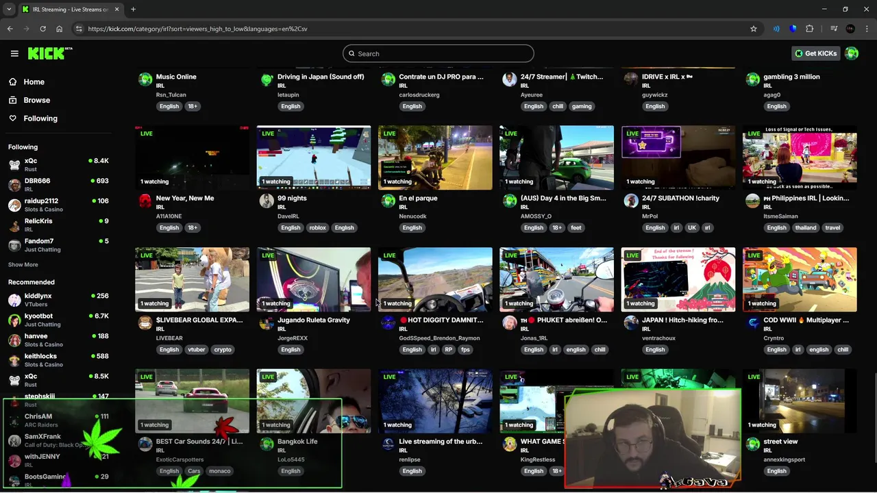Open DBR666 channel in sidebar

(x=58, y=184)
